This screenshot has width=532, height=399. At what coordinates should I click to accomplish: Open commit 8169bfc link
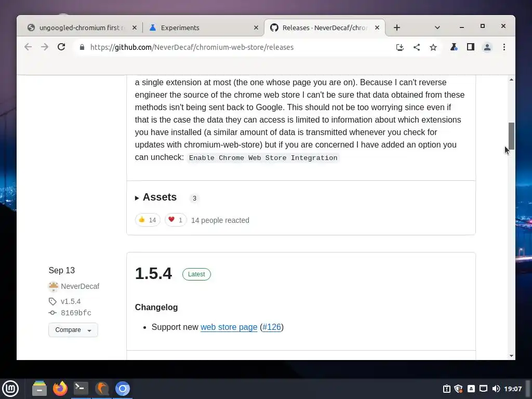[76, 313]
